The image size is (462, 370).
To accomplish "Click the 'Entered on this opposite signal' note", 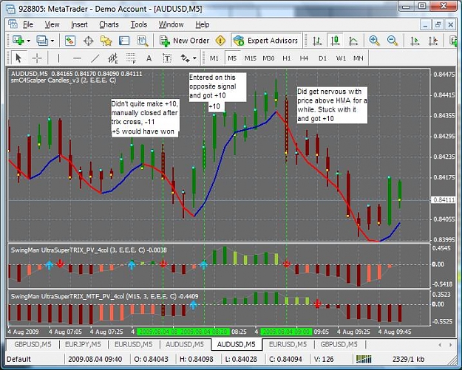I will (217, 86).
